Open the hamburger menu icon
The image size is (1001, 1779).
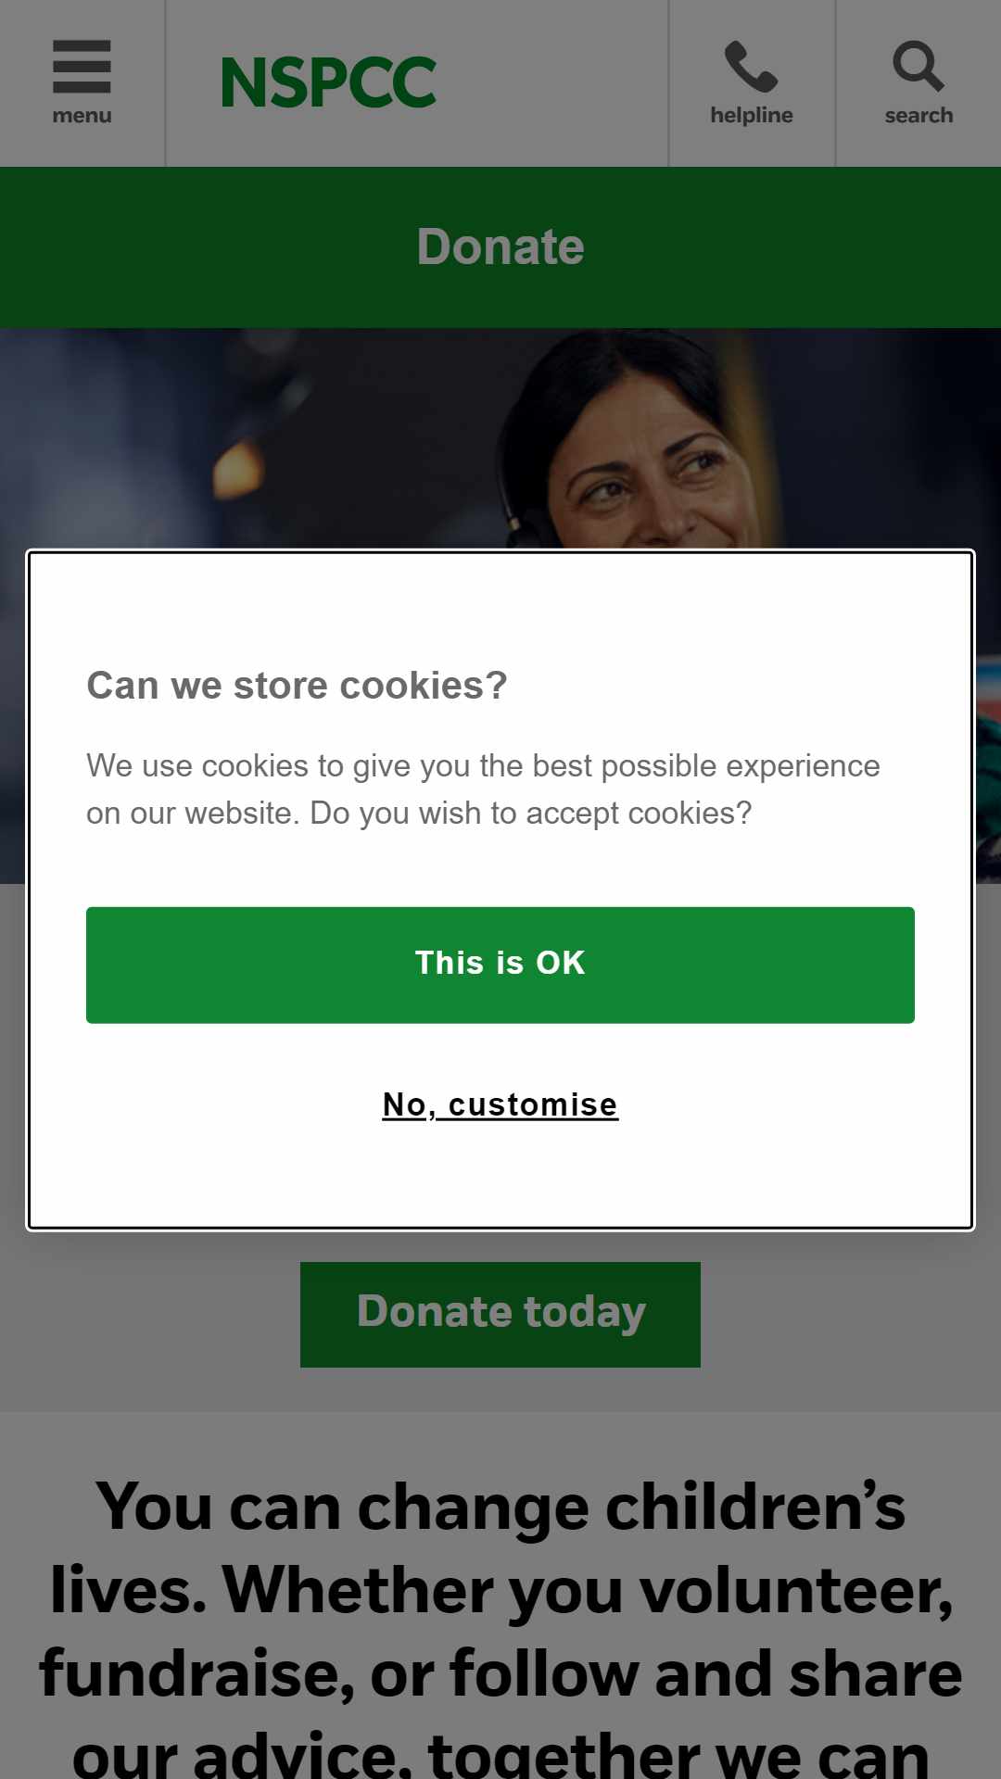pyautogui.click(x=82, y=66)
